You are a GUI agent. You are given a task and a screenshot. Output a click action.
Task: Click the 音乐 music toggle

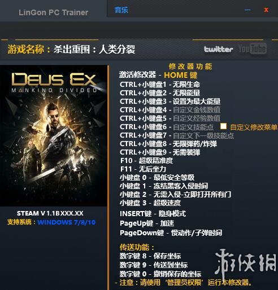pyautogui.click(x=121, y=10)
